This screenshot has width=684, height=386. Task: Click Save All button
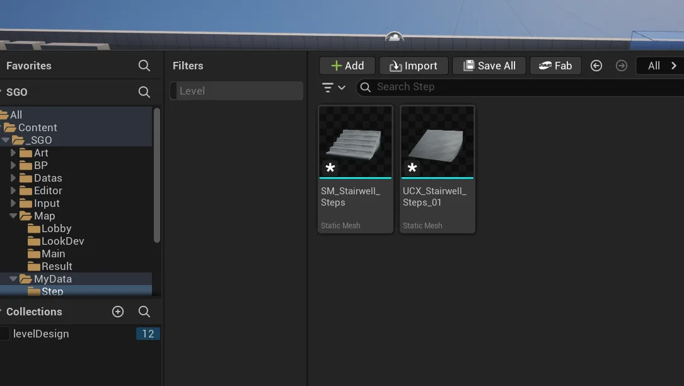click(489, 66)
